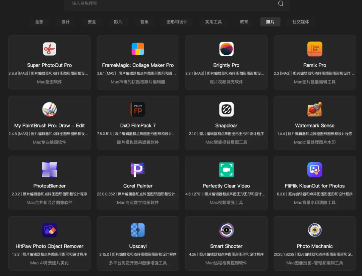This screenshot has height=276, width=362.
Task: Click the DxO FilmPack 7 title
Action: click(138, 126)
